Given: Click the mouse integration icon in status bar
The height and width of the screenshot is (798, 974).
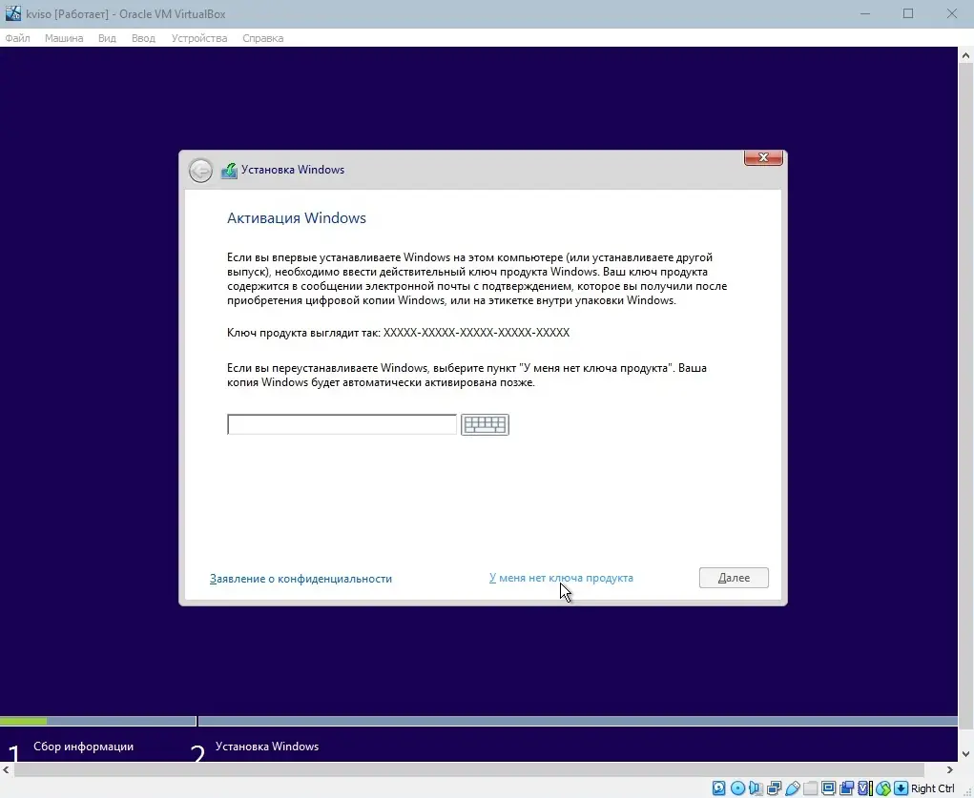Looking at the screenshot, I should [x=883, y=788].
